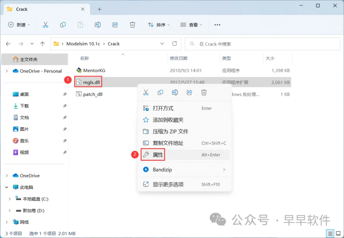Choose 添加到收藏夹 from the context menu
Image resolution: width=344 pixels, height=238 pixels.
click(x=184, y=120)
